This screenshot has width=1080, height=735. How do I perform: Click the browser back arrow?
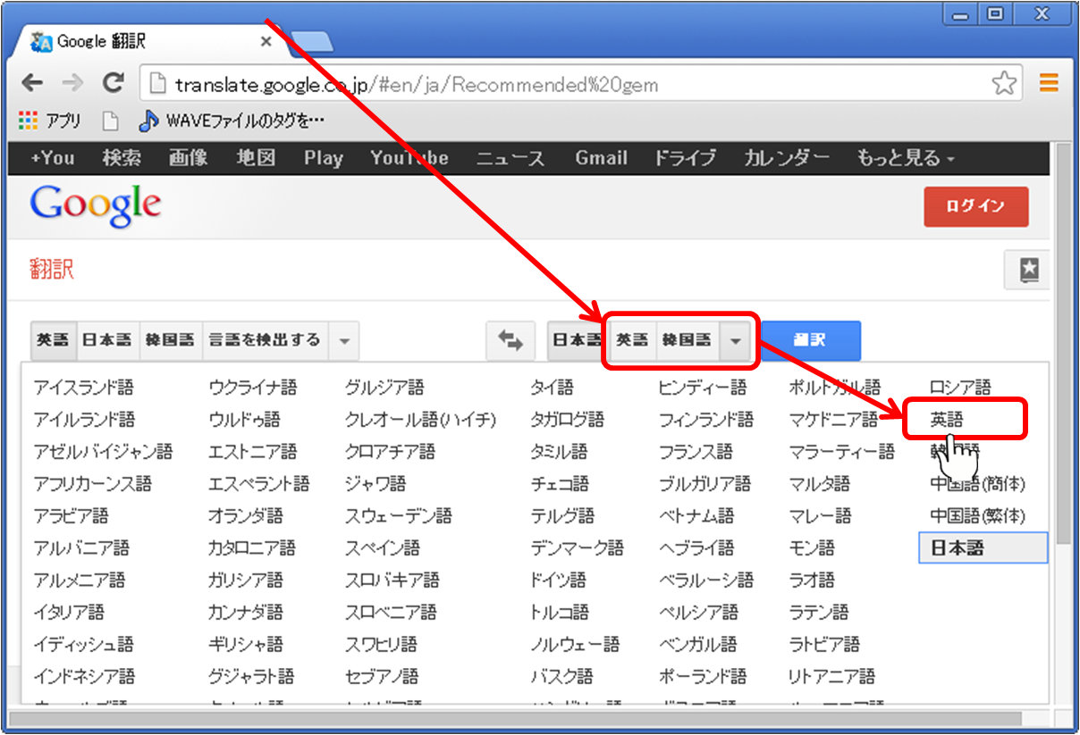pos(32,84)
